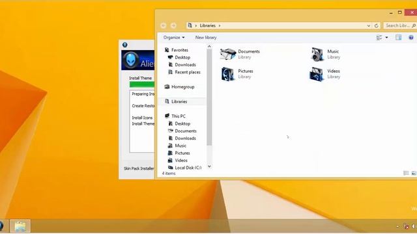
Task: Click "Skin Pack Installer" text in installer
Action: point(139,168)
